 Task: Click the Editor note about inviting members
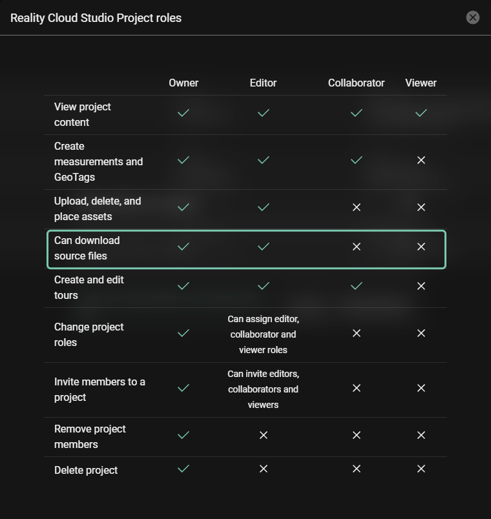click(263, 389)
